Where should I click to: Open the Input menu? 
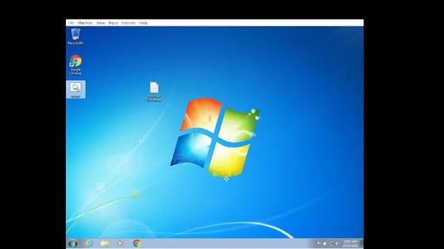[x=113, y=23]
